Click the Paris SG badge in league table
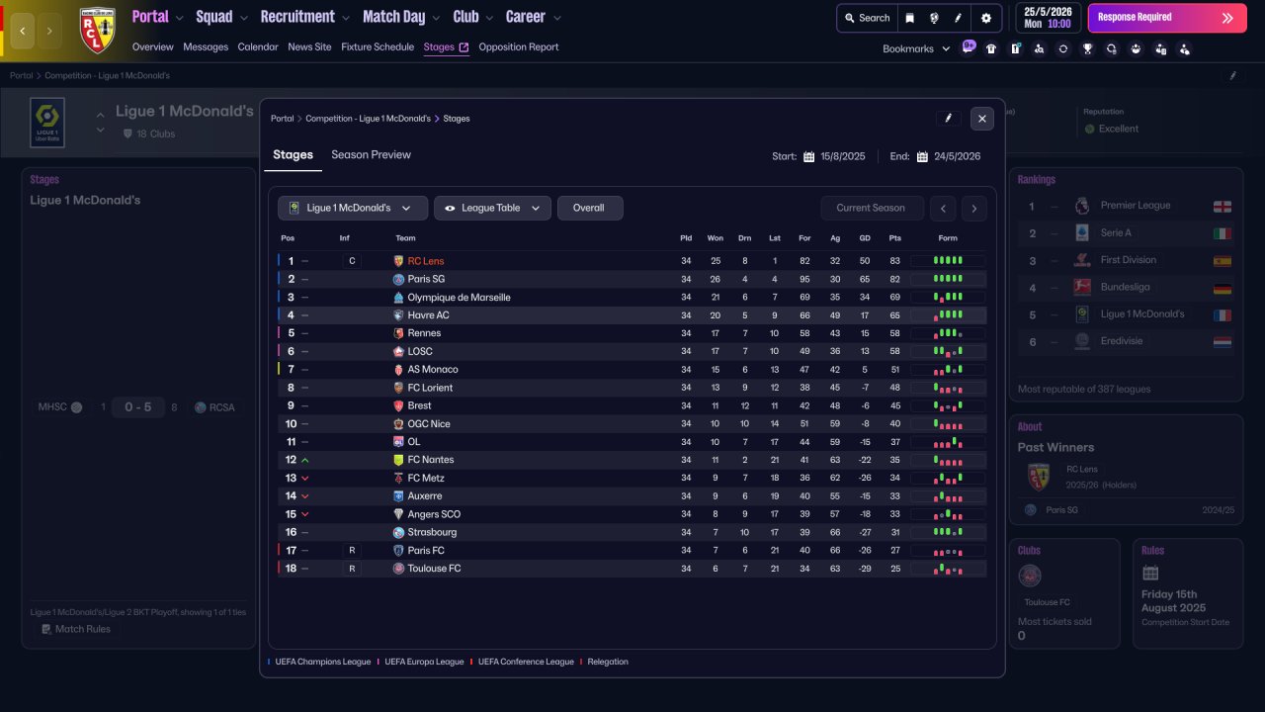 (x=399, y=279)
